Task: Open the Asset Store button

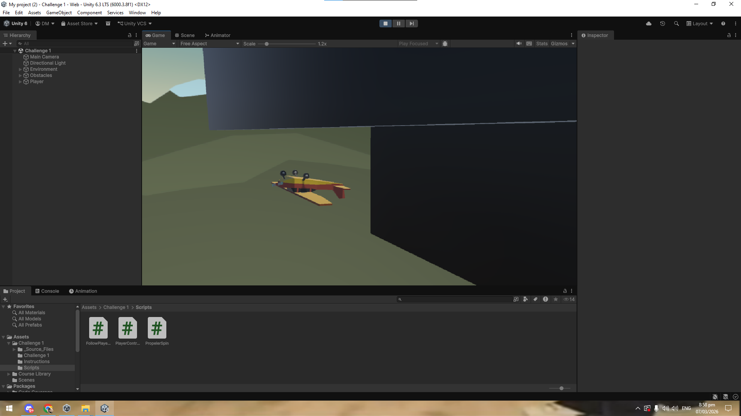Action: click(80, 23)
